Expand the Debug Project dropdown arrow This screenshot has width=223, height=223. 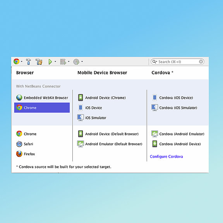click(x=69, y=62)
